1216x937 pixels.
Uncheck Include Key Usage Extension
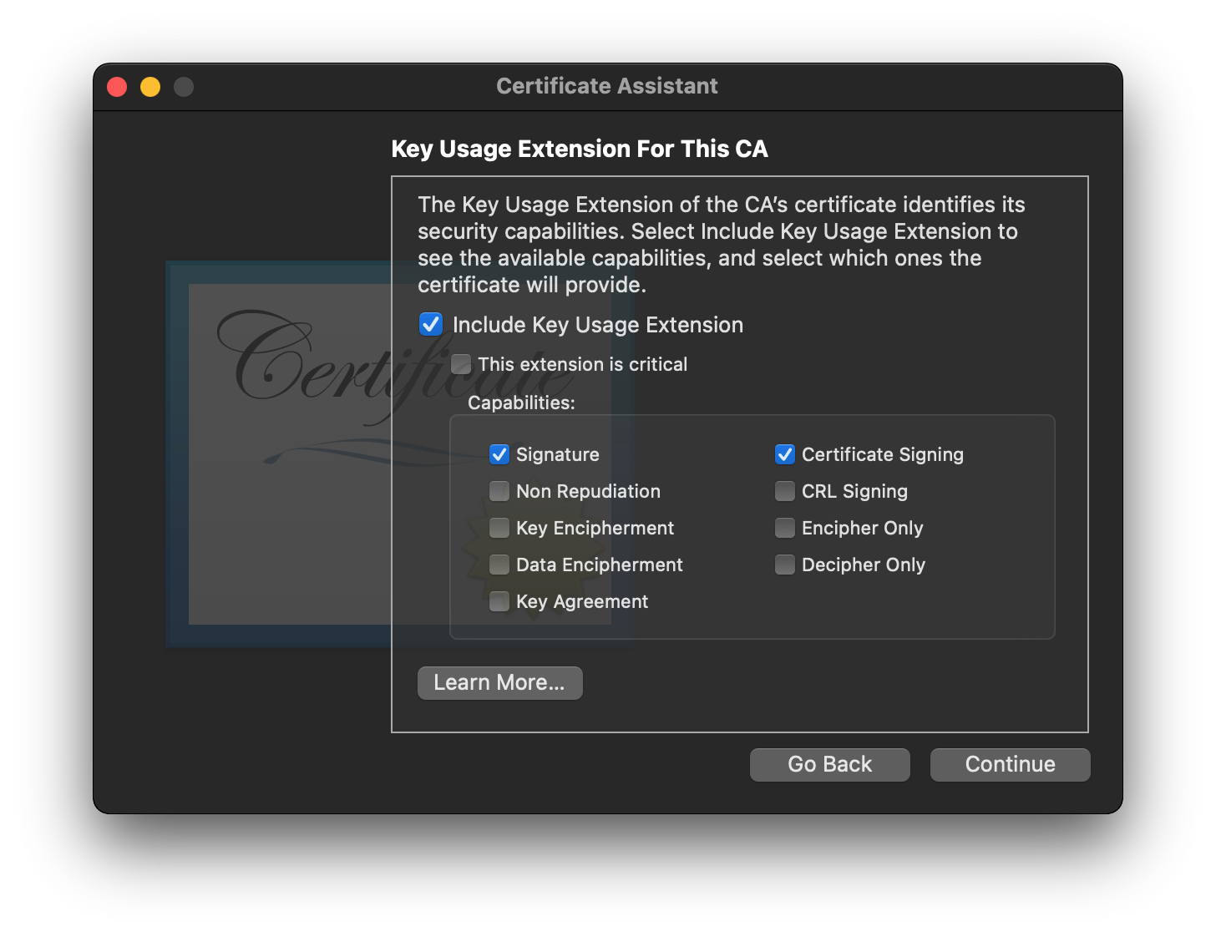click(x=431, y=324)
